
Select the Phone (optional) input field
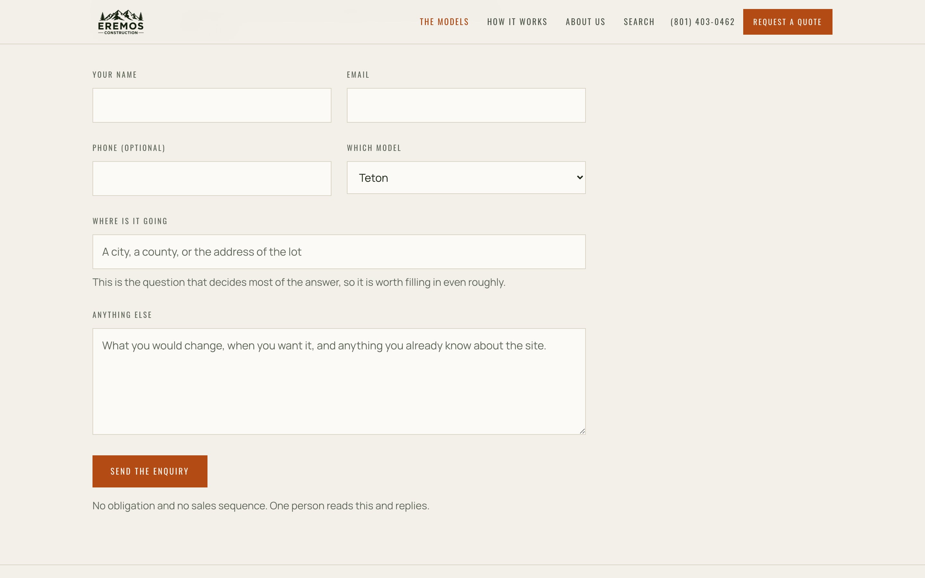pyautogui.click(x=212, y=179)
